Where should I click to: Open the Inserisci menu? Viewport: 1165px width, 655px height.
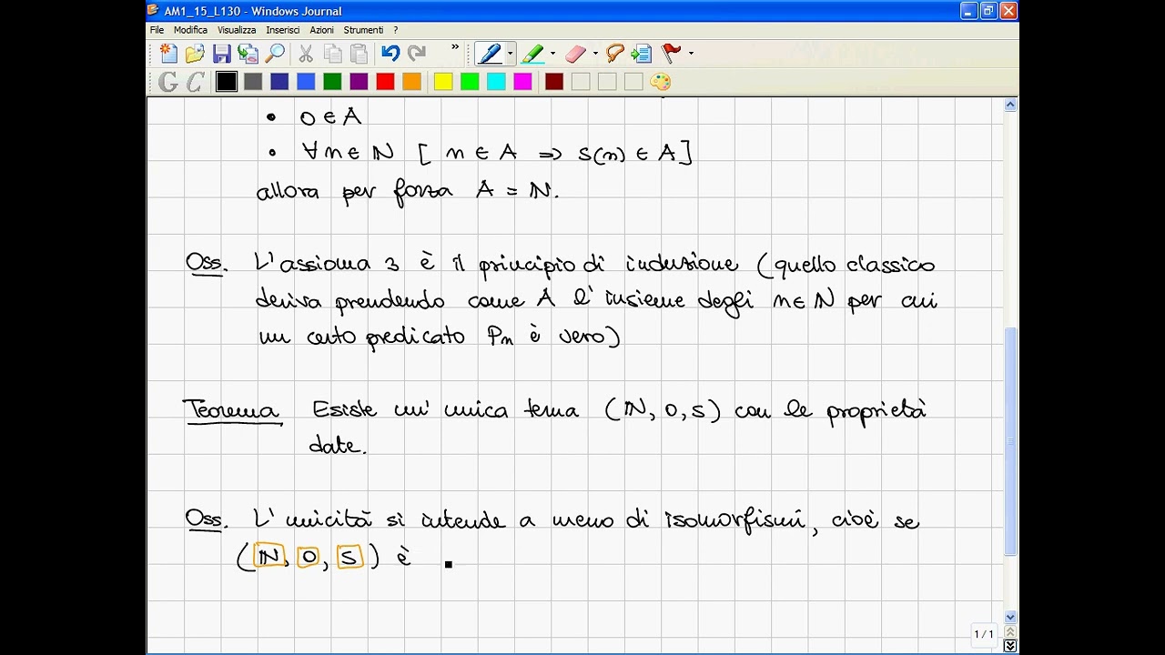pos(283,30)
